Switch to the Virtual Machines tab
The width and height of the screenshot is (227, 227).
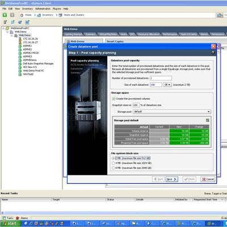(108, 34)
